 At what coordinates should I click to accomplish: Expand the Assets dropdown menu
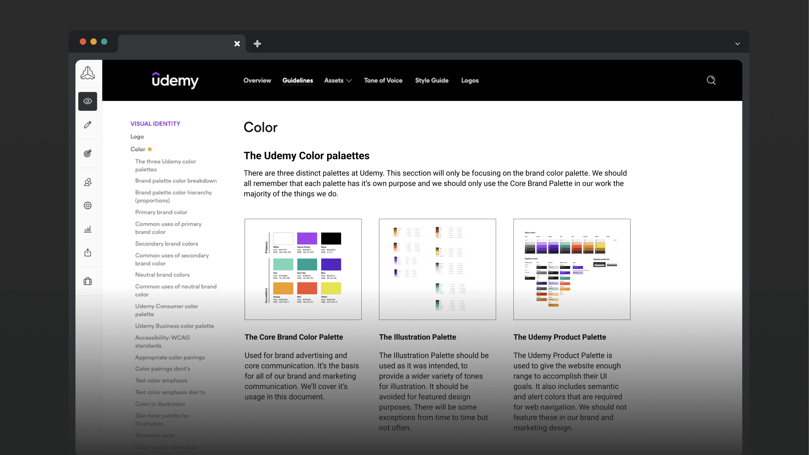point(338,80)
